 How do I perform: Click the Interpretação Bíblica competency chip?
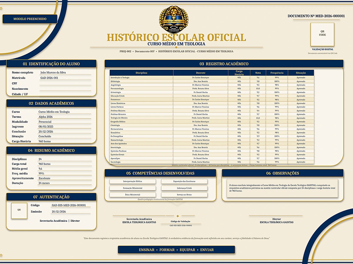pos(132,181)
